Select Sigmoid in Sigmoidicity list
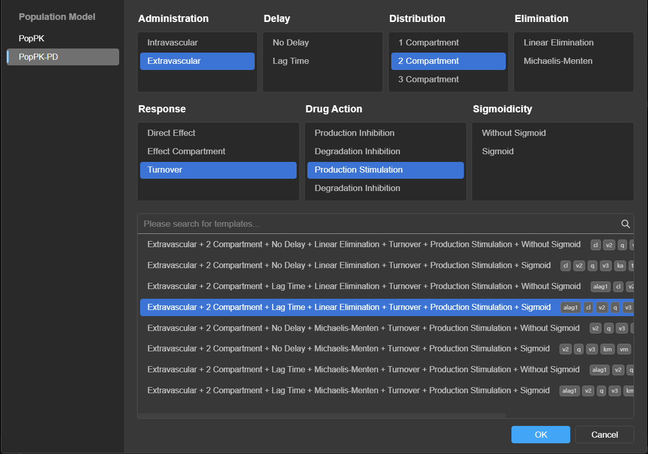Screen dimensions: 648x454 point(553,151)
